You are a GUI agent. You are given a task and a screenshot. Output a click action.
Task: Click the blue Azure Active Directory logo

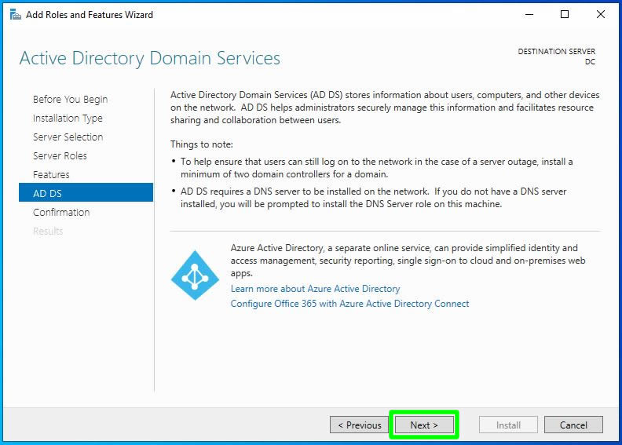pos(195,275)
